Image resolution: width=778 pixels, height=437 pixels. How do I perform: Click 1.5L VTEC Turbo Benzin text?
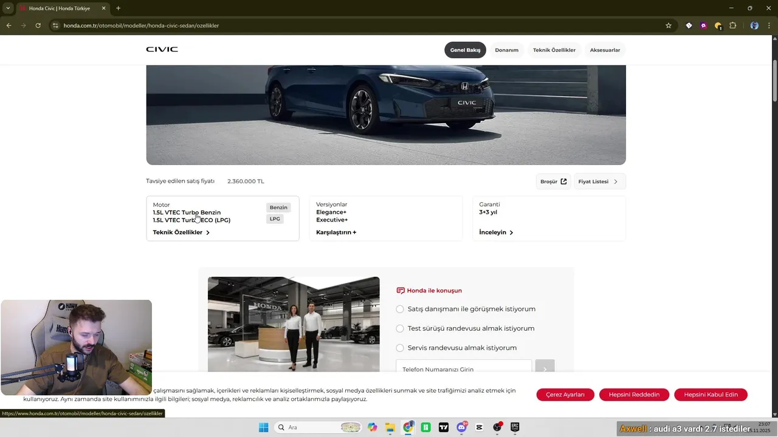pos(187,212)
